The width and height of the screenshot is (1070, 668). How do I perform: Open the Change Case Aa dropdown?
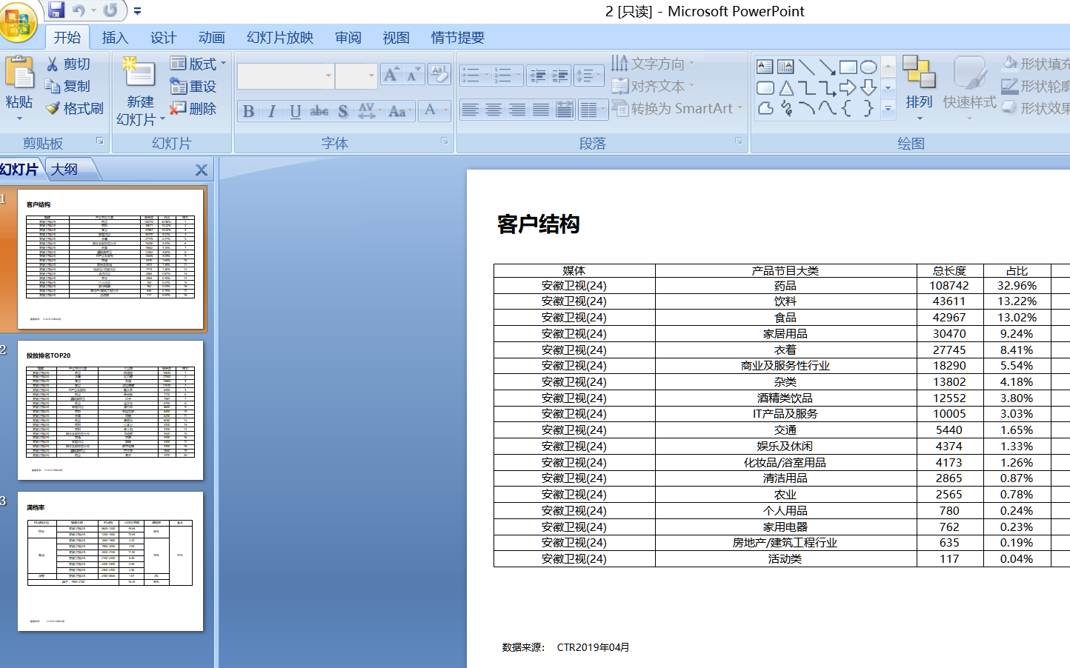click(400, 112)
